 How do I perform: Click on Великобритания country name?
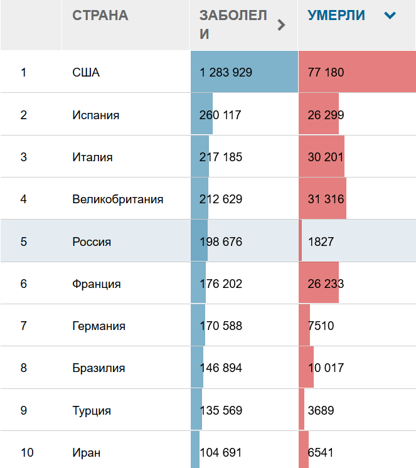(117, 199)
